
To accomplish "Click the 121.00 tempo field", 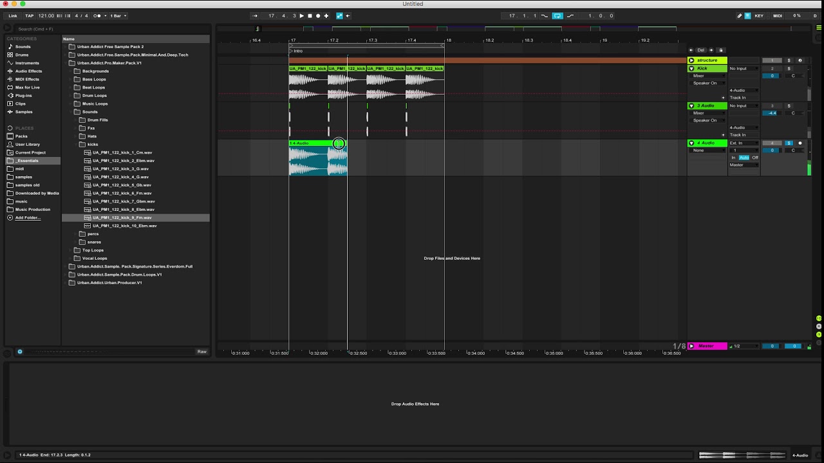I will tap(46, 15).
